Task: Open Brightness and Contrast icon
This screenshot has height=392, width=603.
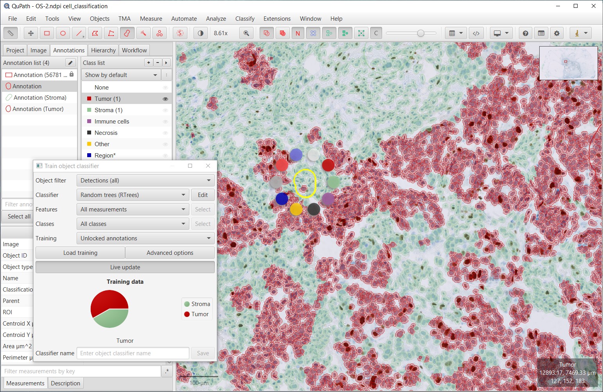Action: [x=201, y=33]
